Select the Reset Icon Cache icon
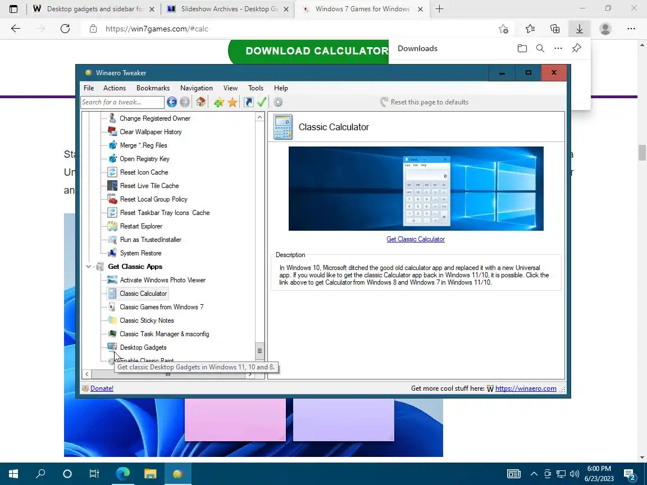The image size is (647, 485). 112,172
